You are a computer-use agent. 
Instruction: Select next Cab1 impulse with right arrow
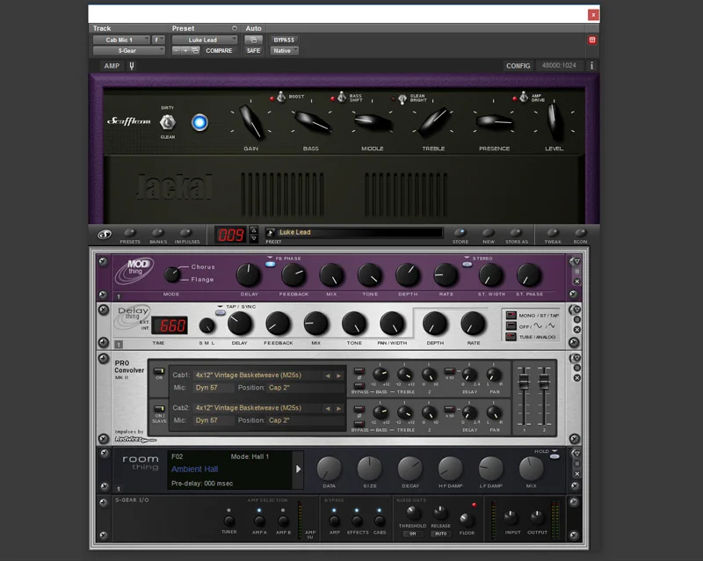(339, 375)
